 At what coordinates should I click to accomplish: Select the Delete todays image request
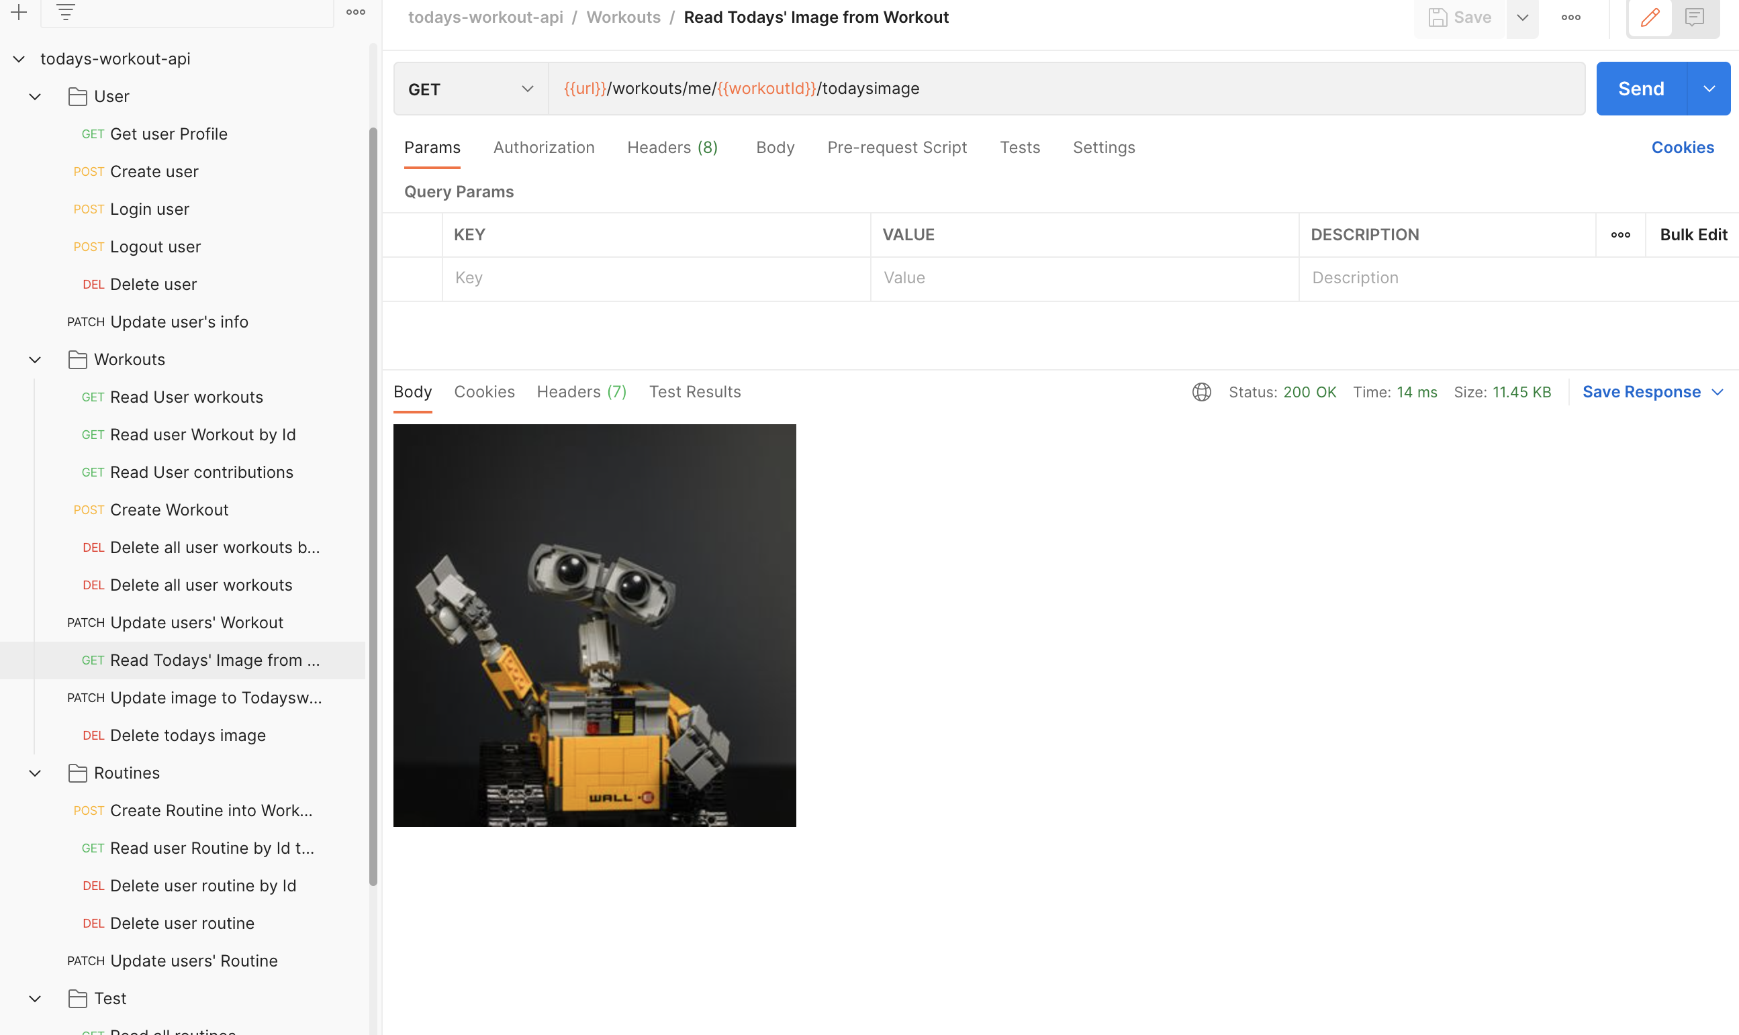click(x=187, y=735)
